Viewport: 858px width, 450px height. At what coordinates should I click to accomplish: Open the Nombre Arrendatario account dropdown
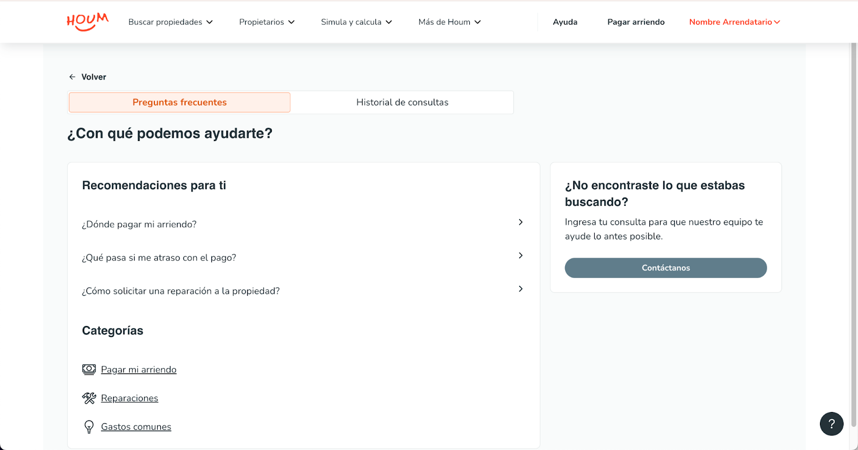tap(735, 22)
